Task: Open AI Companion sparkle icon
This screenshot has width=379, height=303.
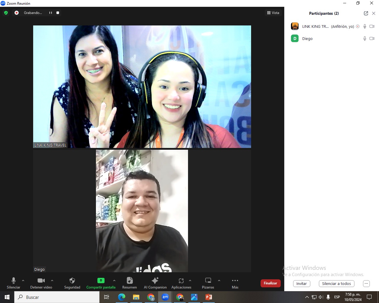Action: [x=155, y=281]
